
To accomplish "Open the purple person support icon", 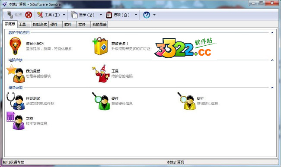I will point(16,121).
